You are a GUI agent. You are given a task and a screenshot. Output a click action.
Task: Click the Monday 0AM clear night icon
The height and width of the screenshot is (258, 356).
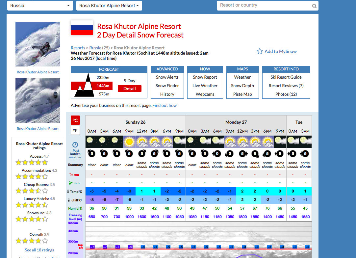coord(192,142)
